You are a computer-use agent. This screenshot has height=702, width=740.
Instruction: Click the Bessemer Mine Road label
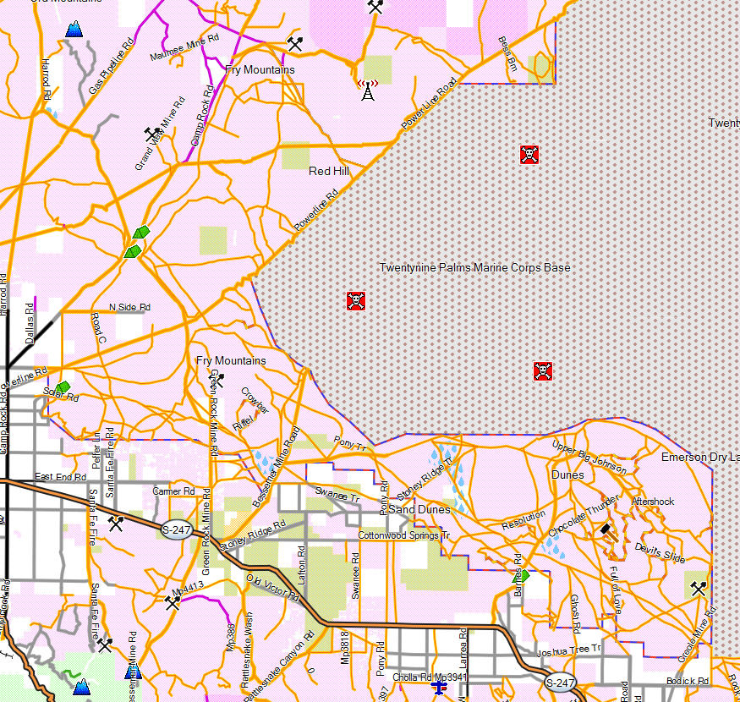tap(277, 467)
